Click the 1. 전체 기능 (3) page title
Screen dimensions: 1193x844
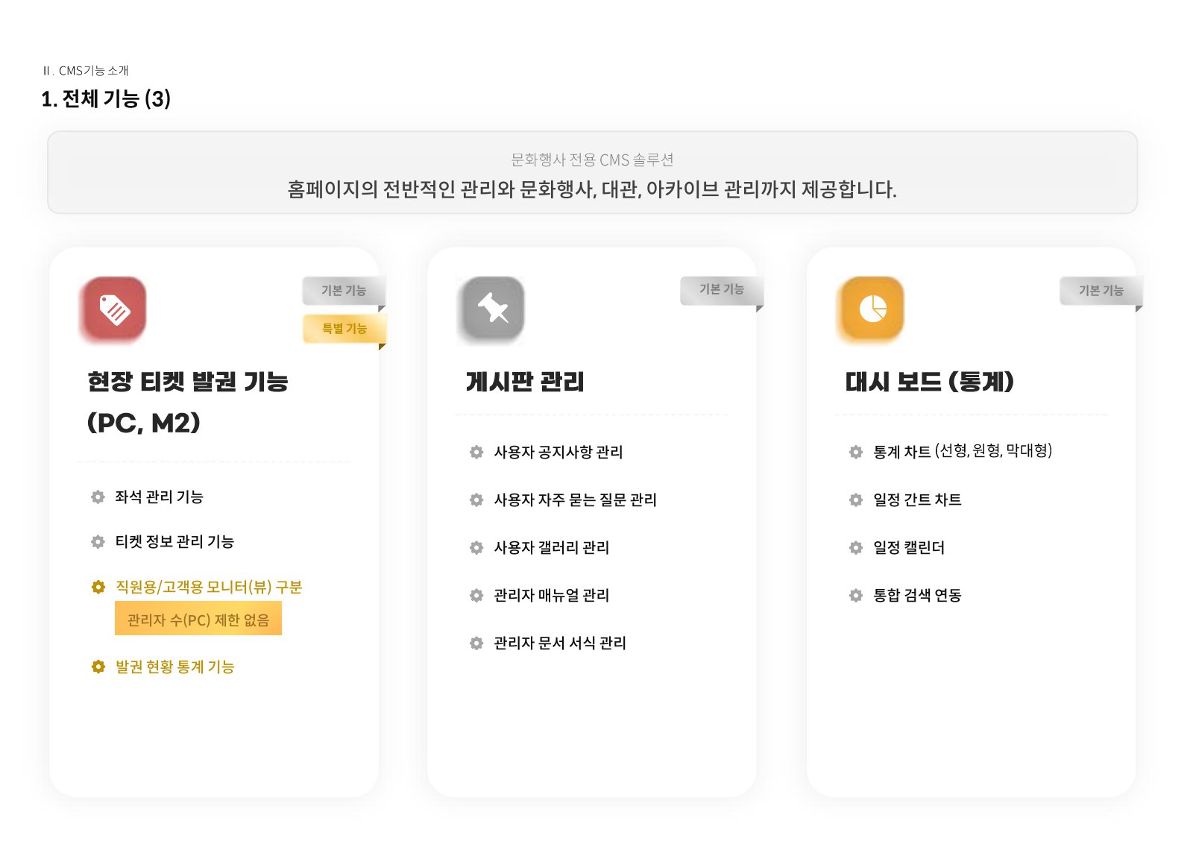(x=106, y=98)
